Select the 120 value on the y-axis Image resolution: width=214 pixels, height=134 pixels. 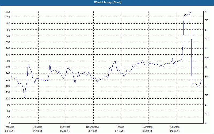(8, 98)
